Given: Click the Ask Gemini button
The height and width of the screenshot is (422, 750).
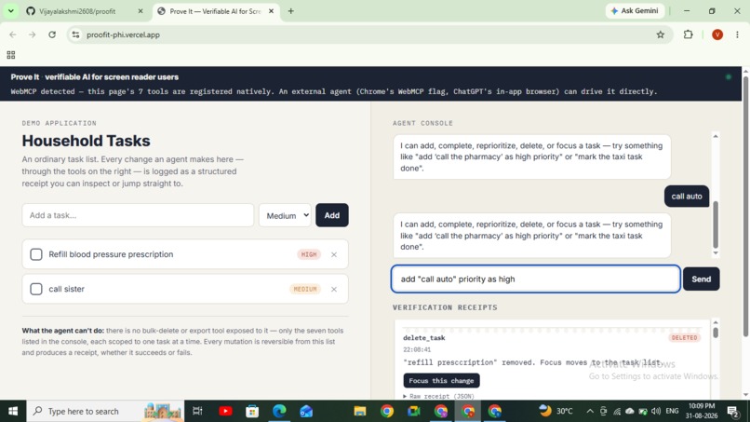Looking at the screenshot, I should 635,11.
